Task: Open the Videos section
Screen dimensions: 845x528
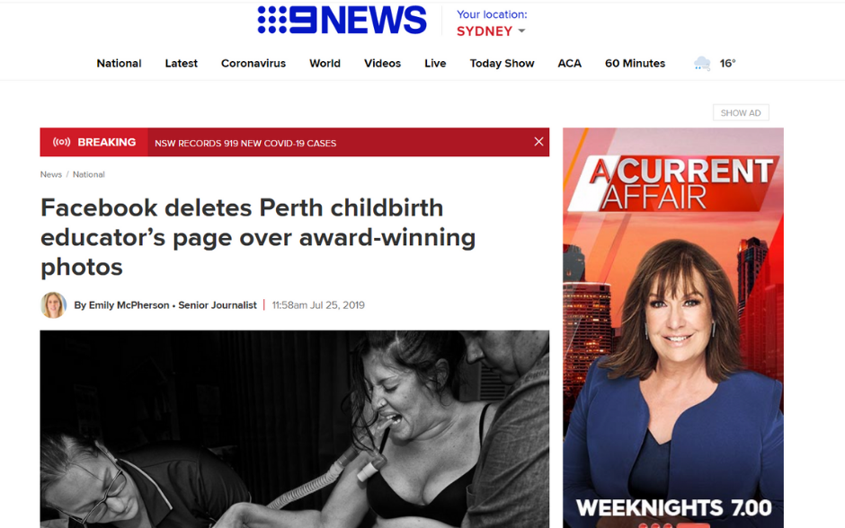Action: click(x=383, y=64)
